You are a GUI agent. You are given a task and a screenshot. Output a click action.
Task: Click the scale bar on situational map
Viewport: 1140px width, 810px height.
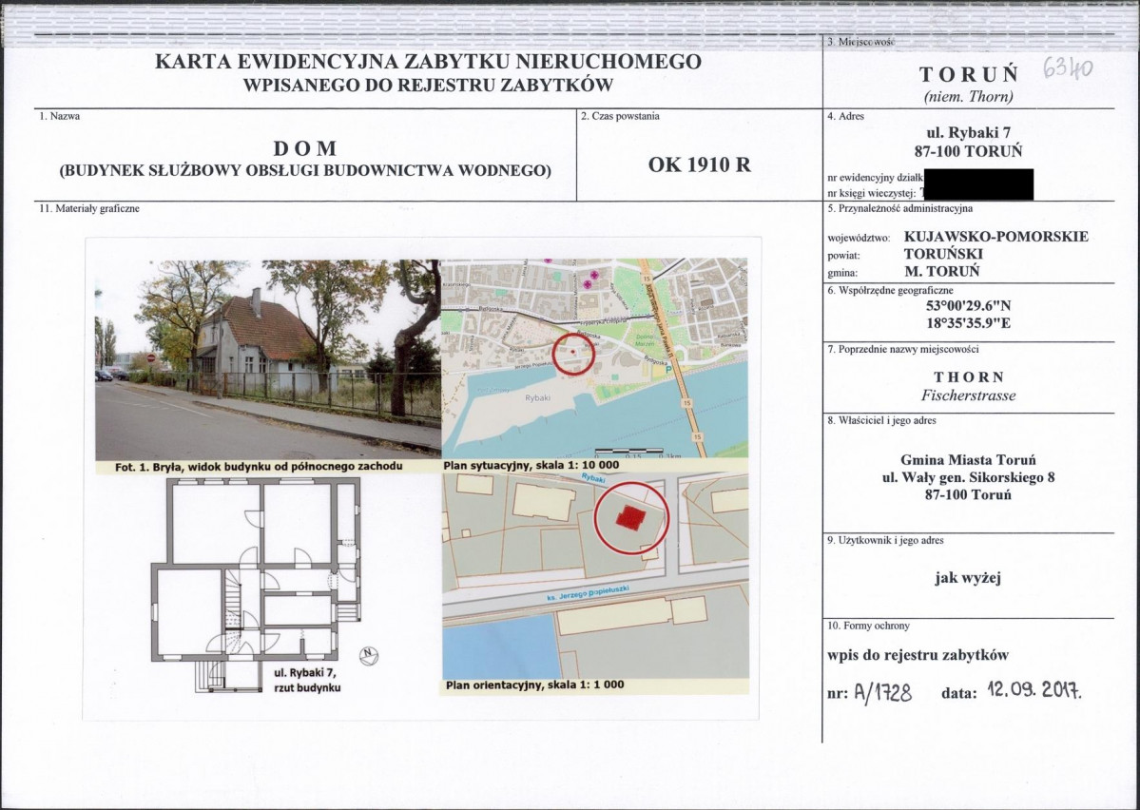pos(628,452)
